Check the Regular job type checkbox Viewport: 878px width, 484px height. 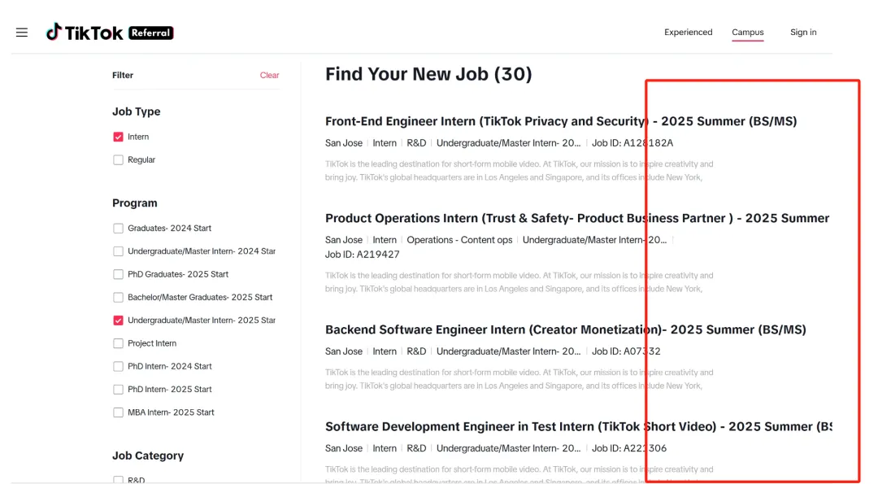[x=118, y=159]
